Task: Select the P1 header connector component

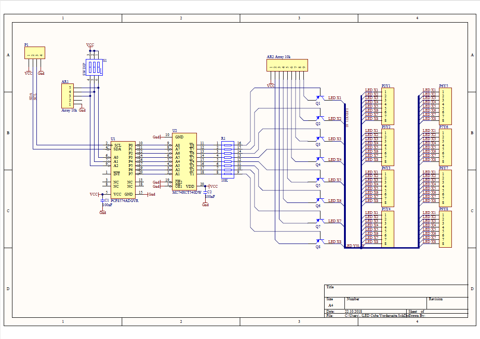Action: [x=35, y=53]
